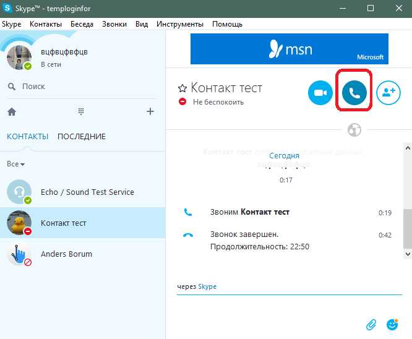Viewport: 412px width, 339px height.
Task: Change your status В сети
Action: pos(51,64)
